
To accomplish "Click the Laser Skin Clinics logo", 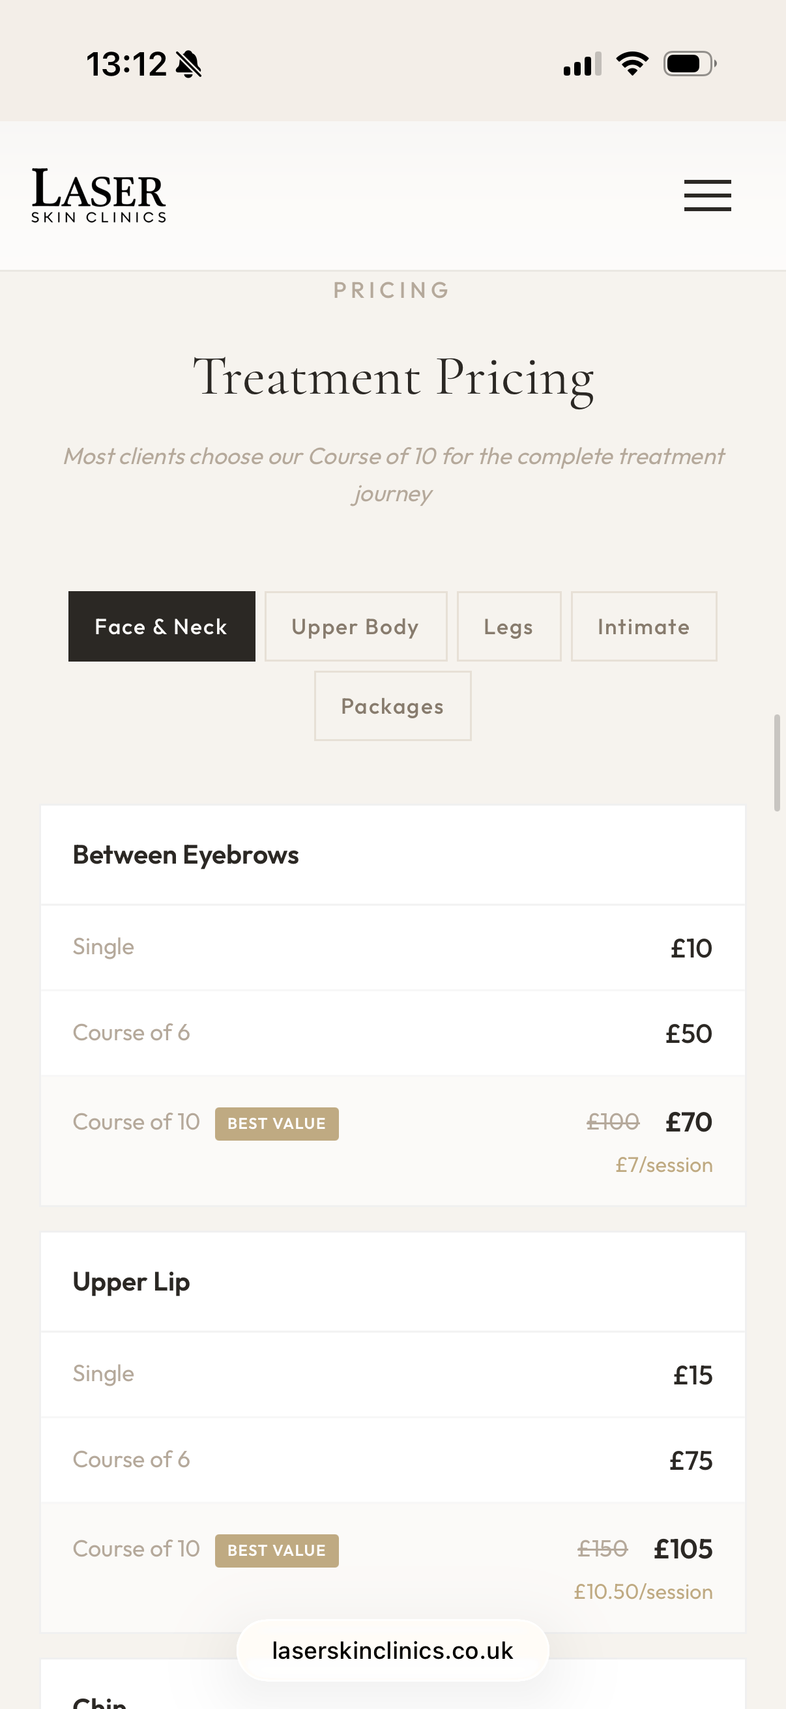I will point(99,194).
